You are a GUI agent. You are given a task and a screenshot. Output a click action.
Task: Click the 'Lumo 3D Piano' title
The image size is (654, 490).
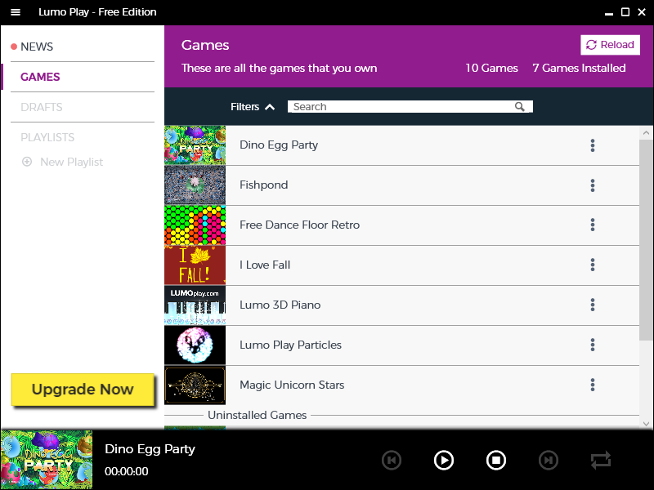[x=280, y=305]
